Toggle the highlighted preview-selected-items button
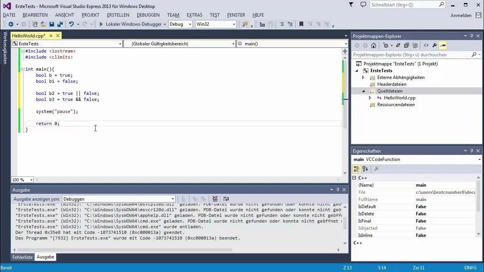 coord(443,45)
